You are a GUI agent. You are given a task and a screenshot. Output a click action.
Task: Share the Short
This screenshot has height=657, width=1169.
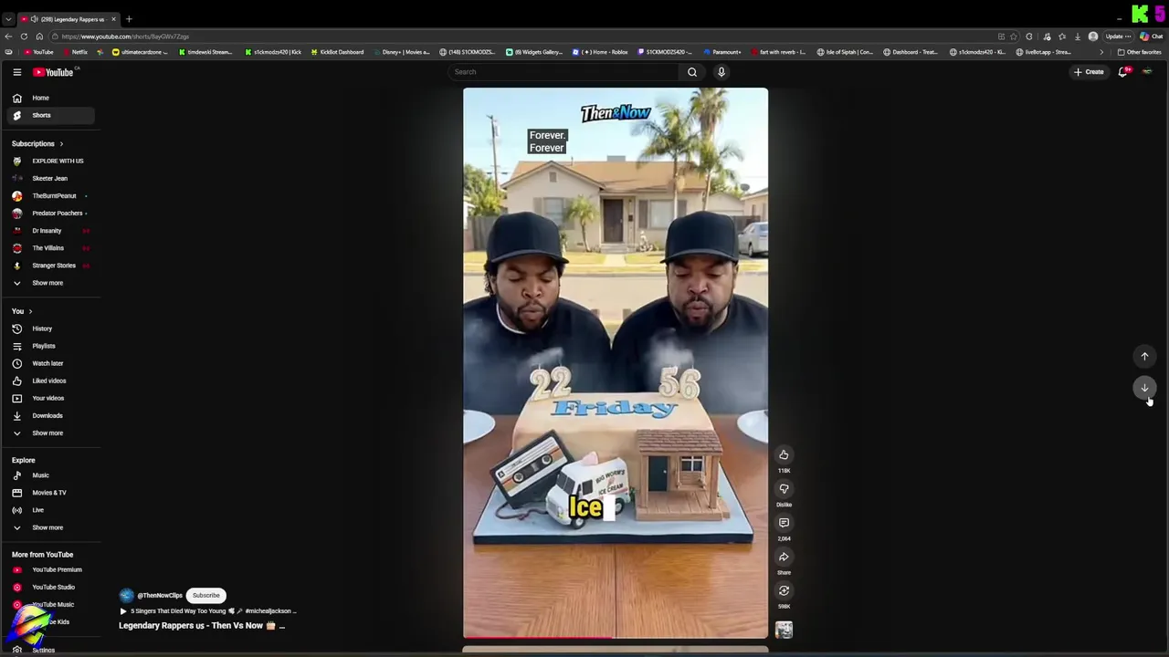click(784, 557)
